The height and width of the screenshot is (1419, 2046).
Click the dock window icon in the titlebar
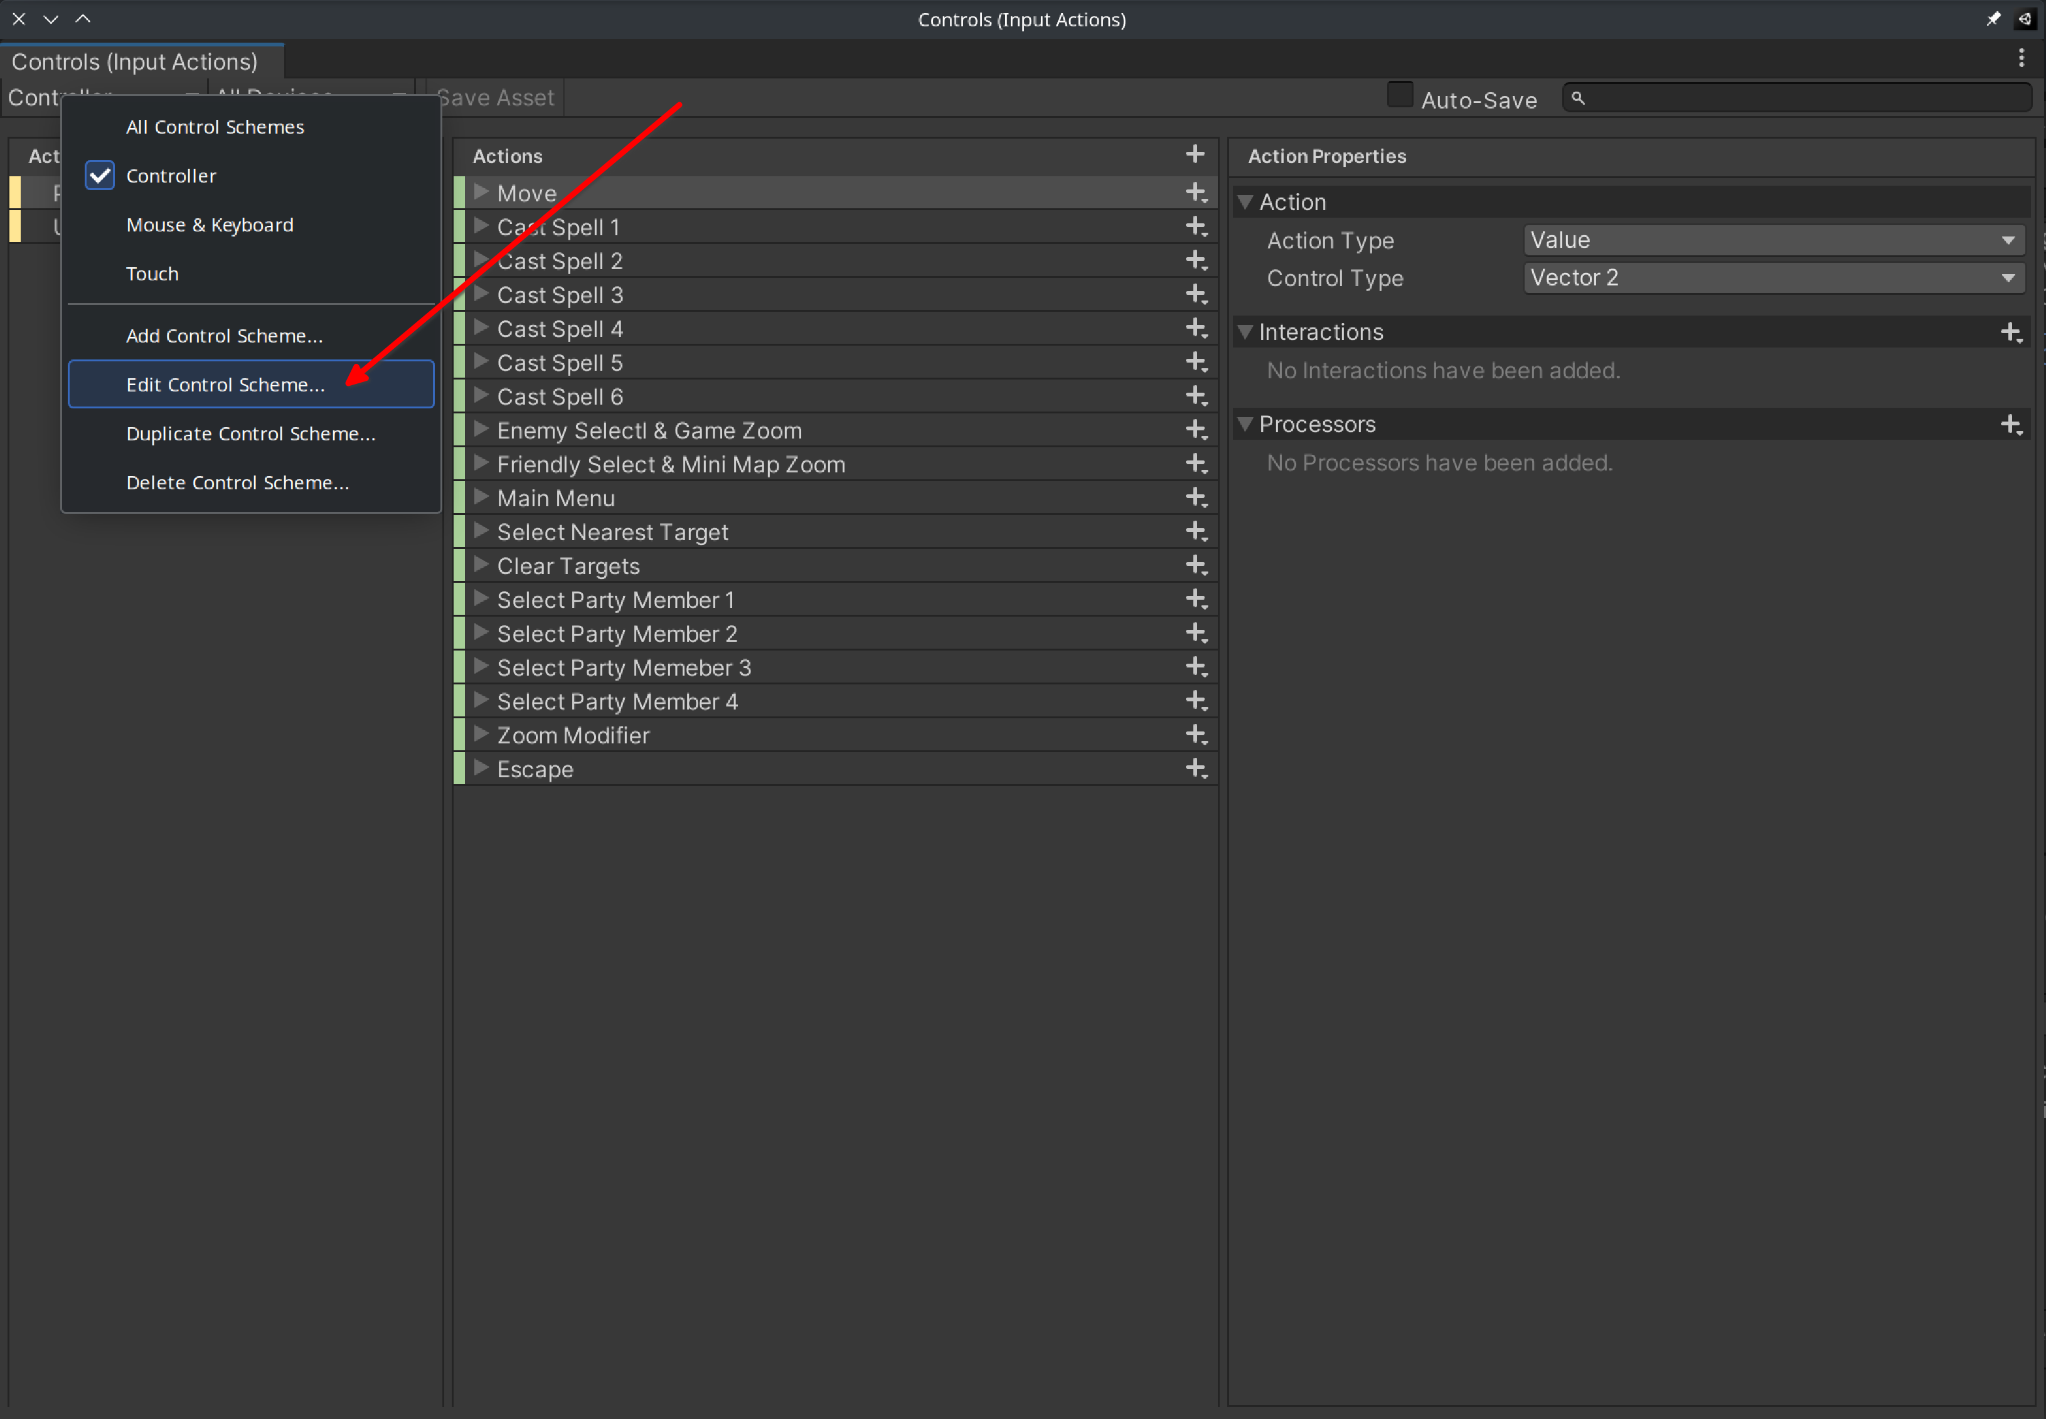pyautogui.click(x=2025, y=18)
